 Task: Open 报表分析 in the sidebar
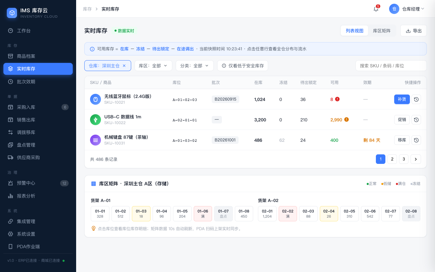38,196
